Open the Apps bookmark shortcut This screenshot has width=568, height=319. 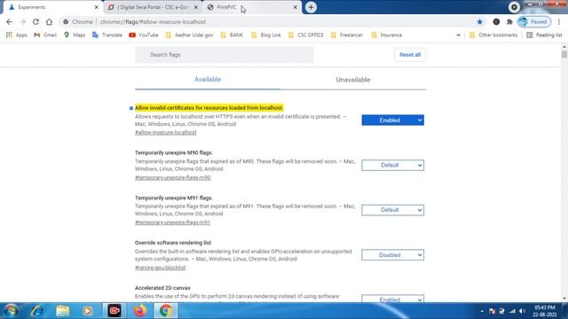click(x=17, y=35)
